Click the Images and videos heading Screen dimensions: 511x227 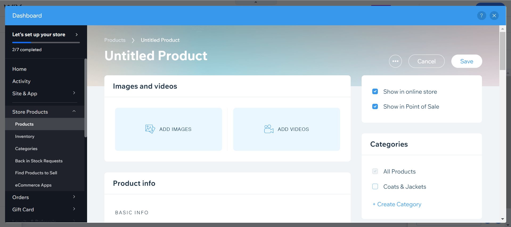[145, 86]
